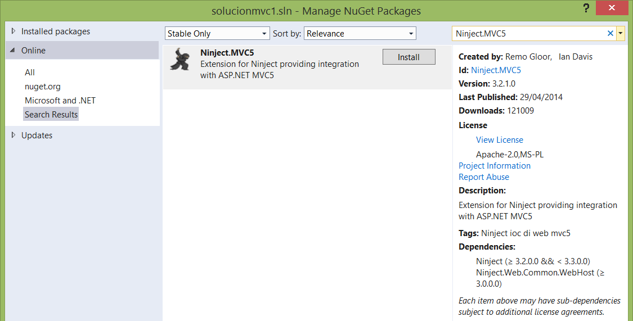This screenshot has height=321, width=633.
Task: Open the search box history dropdown arrow
Action: click(x=621, y=34)
